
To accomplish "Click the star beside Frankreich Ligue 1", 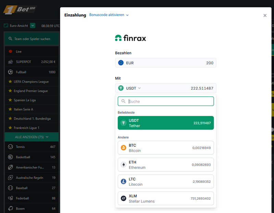I will pyautogui.click(x=10, y=128).
